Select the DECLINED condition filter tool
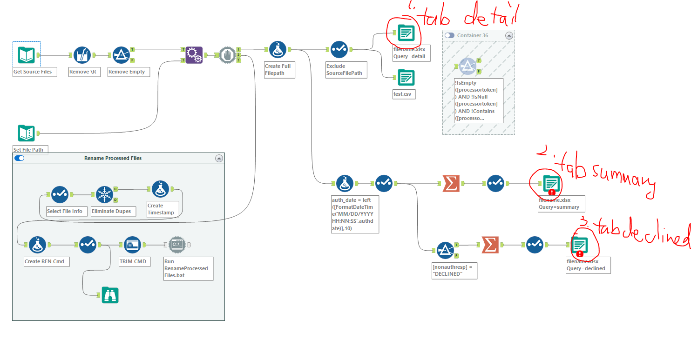 [x=445, y=250]
